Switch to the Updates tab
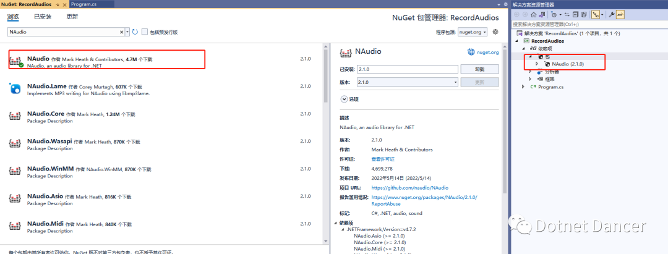Viewport: 668px width, 254px height. (x=72, y=17)
